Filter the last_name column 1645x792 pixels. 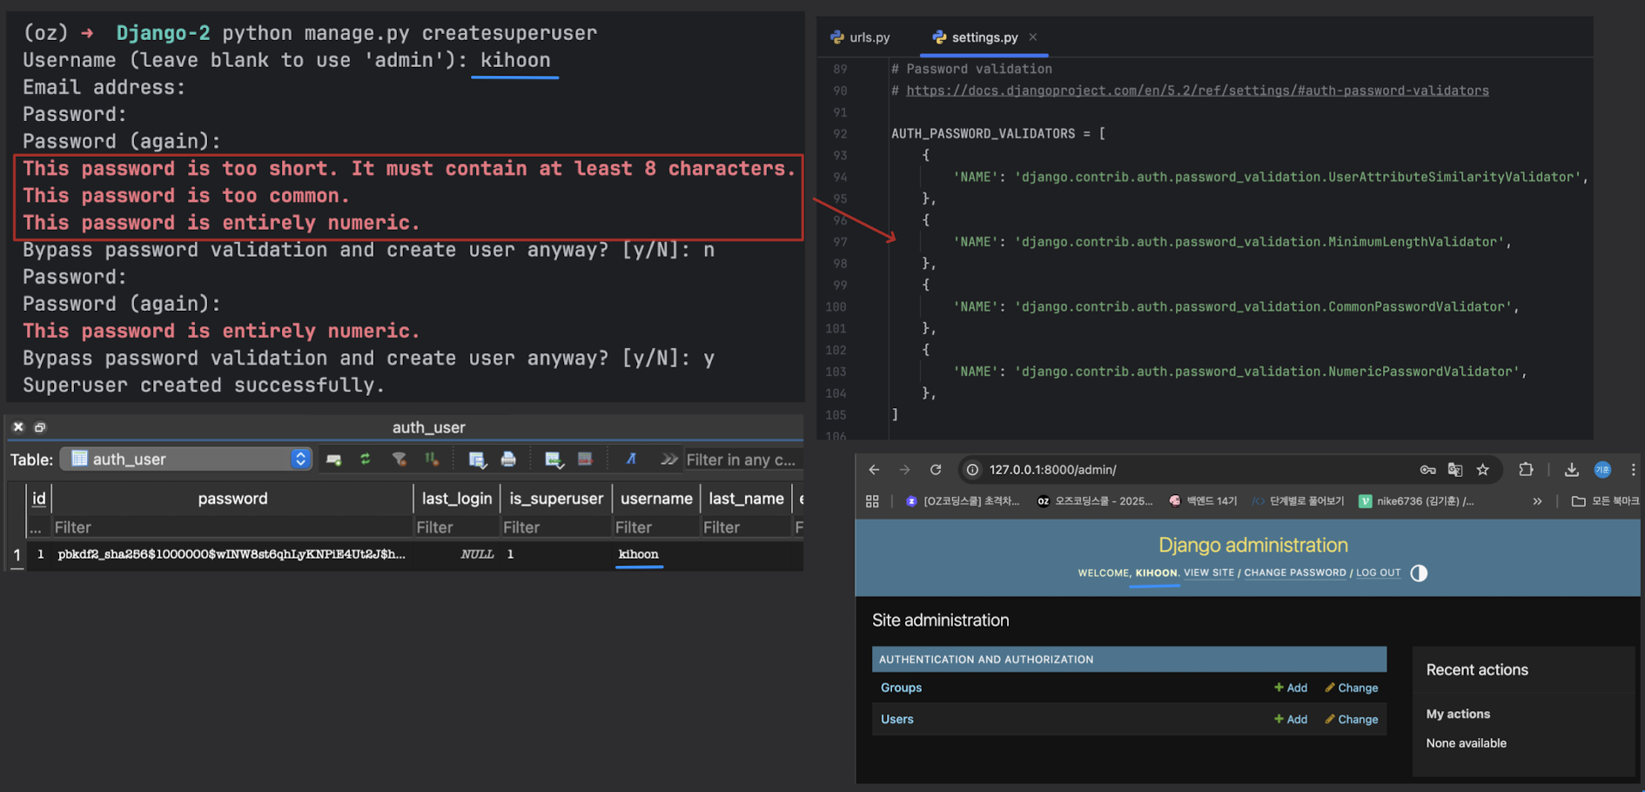(746, 527)
